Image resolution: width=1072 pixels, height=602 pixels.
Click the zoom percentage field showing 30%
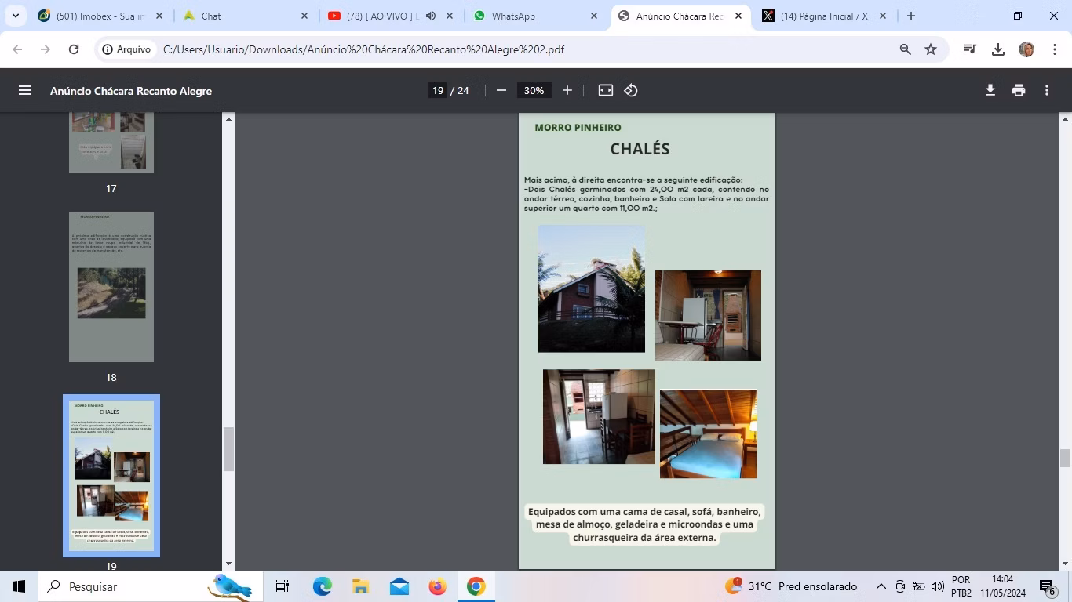(534, 90)
